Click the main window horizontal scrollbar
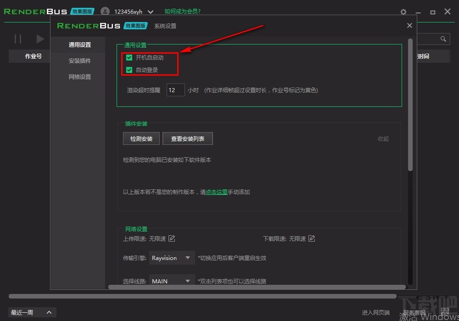This screenshot has width=459, height=321. [x=202, y=296]
